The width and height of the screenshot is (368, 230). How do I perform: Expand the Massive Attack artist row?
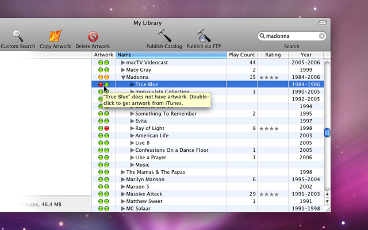point(123,194)
